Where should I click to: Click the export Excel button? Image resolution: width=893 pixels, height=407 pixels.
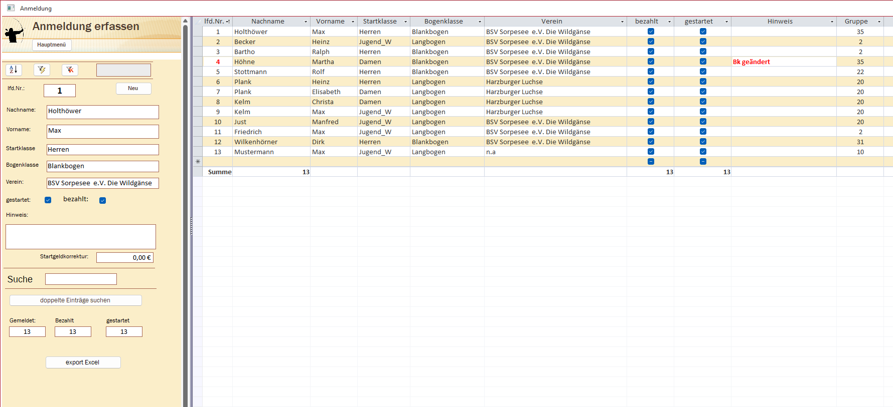[83, 362]
